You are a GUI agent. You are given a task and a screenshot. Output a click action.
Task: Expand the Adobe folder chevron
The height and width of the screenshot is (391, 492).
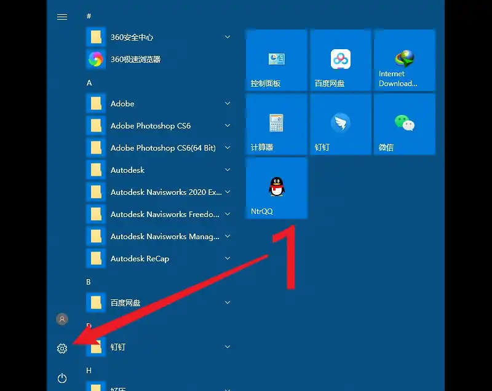click(x=228, y=104)
